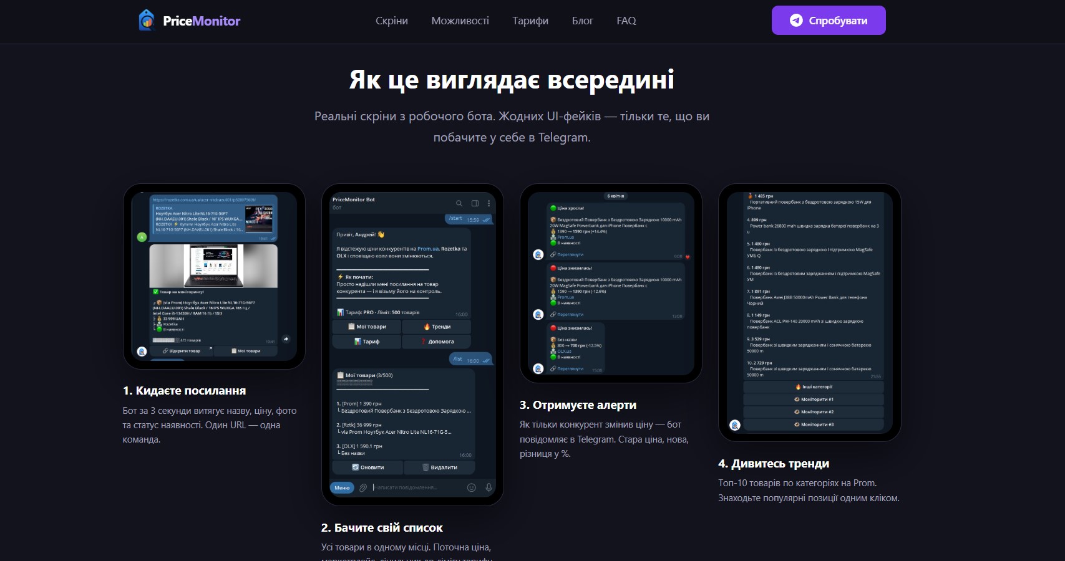
Task: Click Мої товари button in first screenshot
Action: (x=246, y=351)
